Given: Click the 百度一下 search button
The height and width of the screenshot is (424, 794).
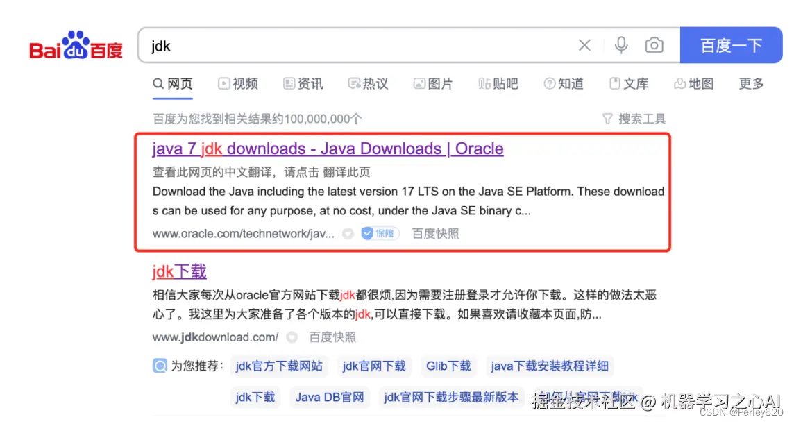Looking at the screenshot, I should click(732, 45).
